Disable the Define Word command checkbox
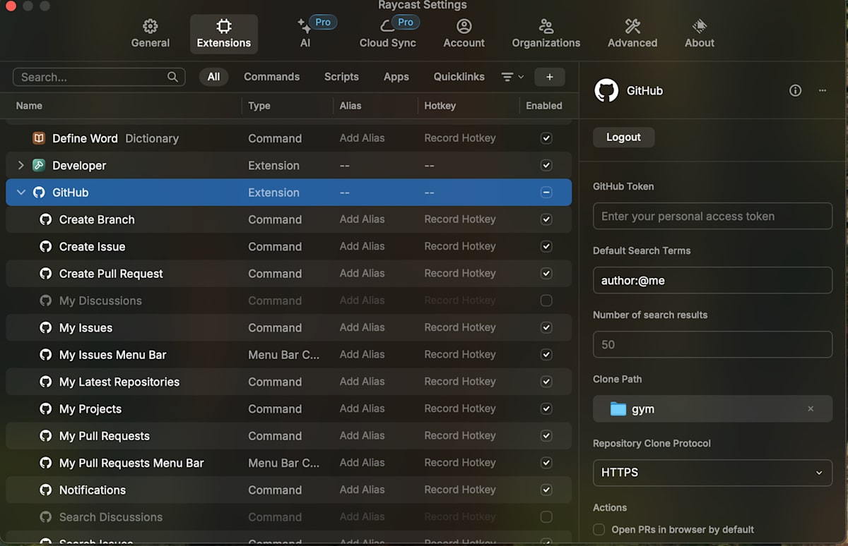848x546 pixels. coord(546,138)
